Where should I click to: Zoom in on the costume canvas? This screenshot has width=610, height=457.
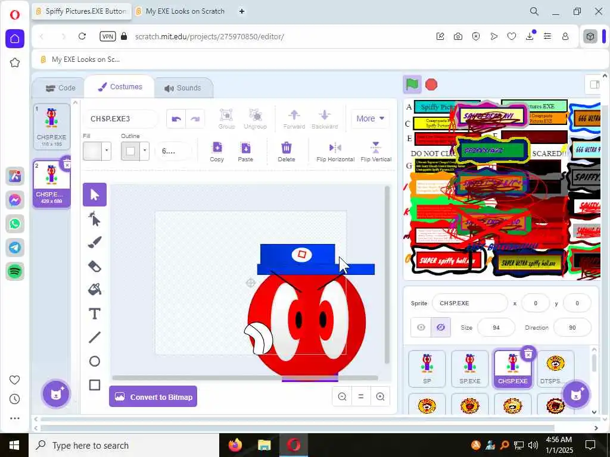380,397
